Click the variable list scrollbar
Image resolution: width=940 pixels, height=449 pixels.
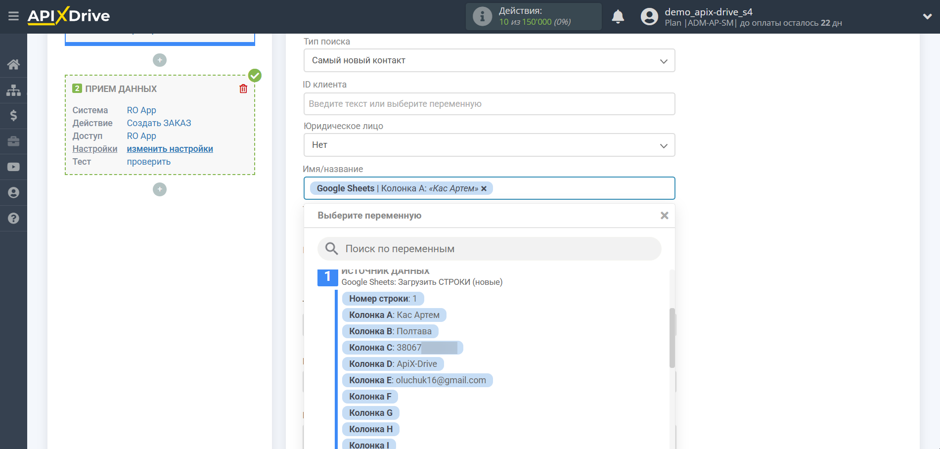[671, 338]
